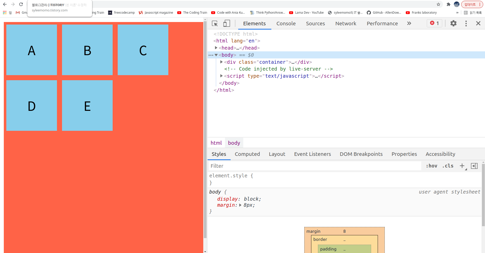485x253 pixels.
Task: Expand the head element node
Action: pos(216,48)
